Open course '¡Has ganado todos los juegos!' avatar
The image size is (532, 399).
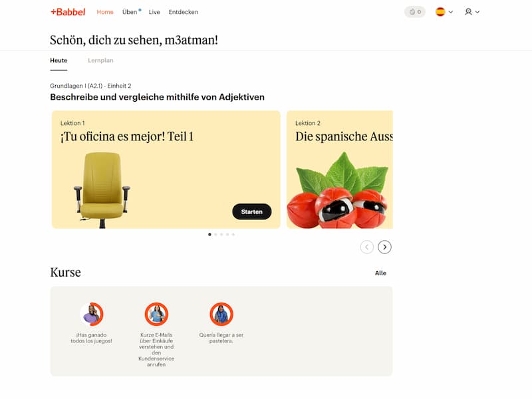click(x=92, y=314)
